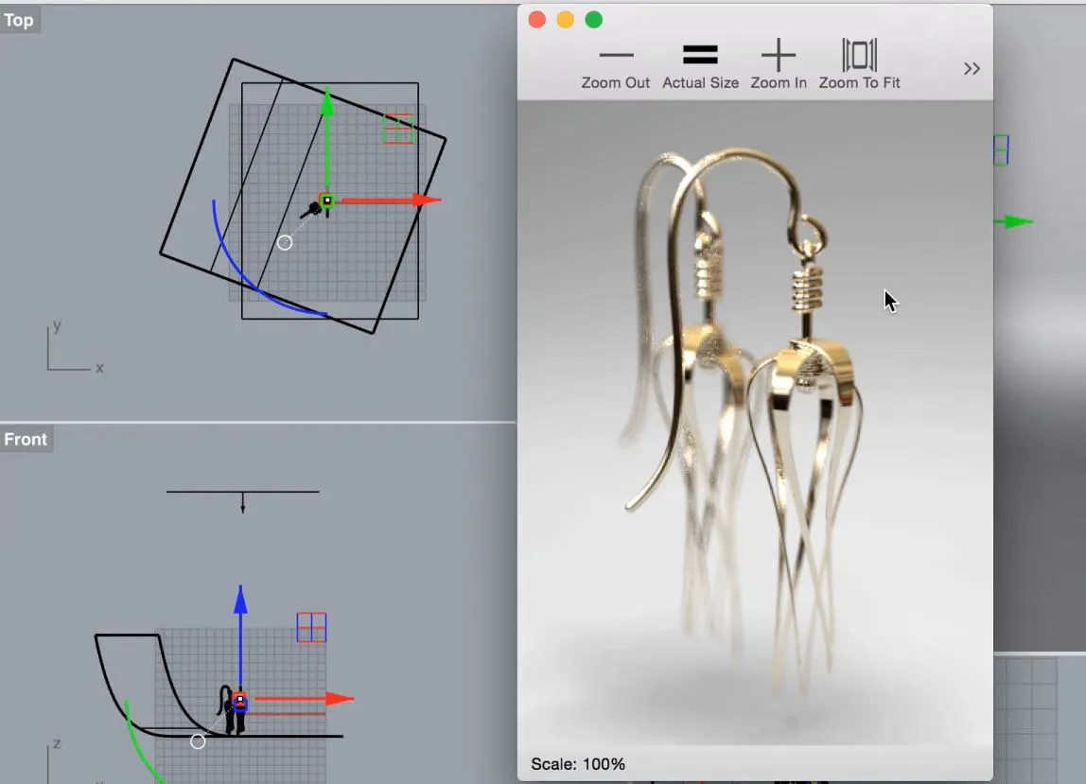Expand the toolbar overflow chevron

coord(972,68)
